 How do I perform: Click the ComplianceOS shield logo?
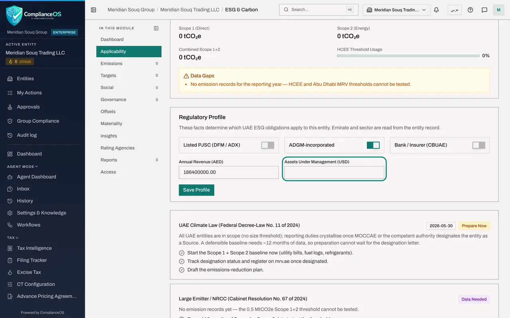(14, 16)
